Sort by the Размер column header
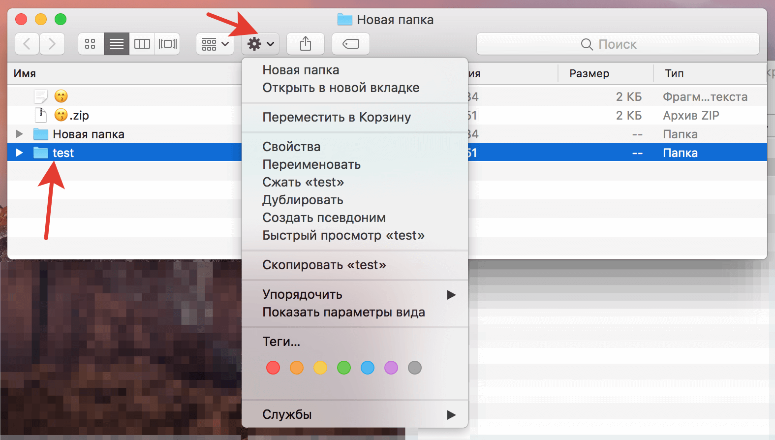Viewport: 775px width, 440px height. point(589,73)
